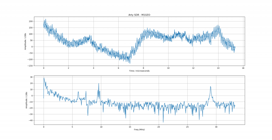
Task: Click the waveform peak near 14 microseconds
Action: (218, 25)
